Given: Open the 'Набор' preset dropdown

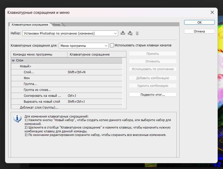Looking at the screenshot, I should [x=70, y=33].
